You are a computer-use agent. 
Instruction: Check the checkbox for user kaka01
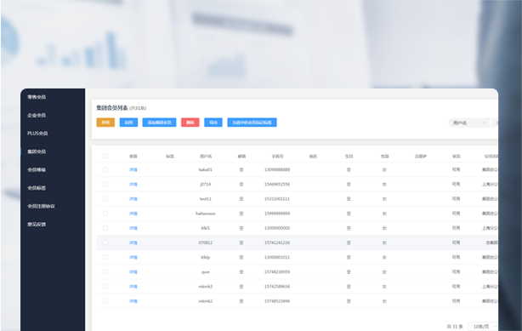pos(105,169)
